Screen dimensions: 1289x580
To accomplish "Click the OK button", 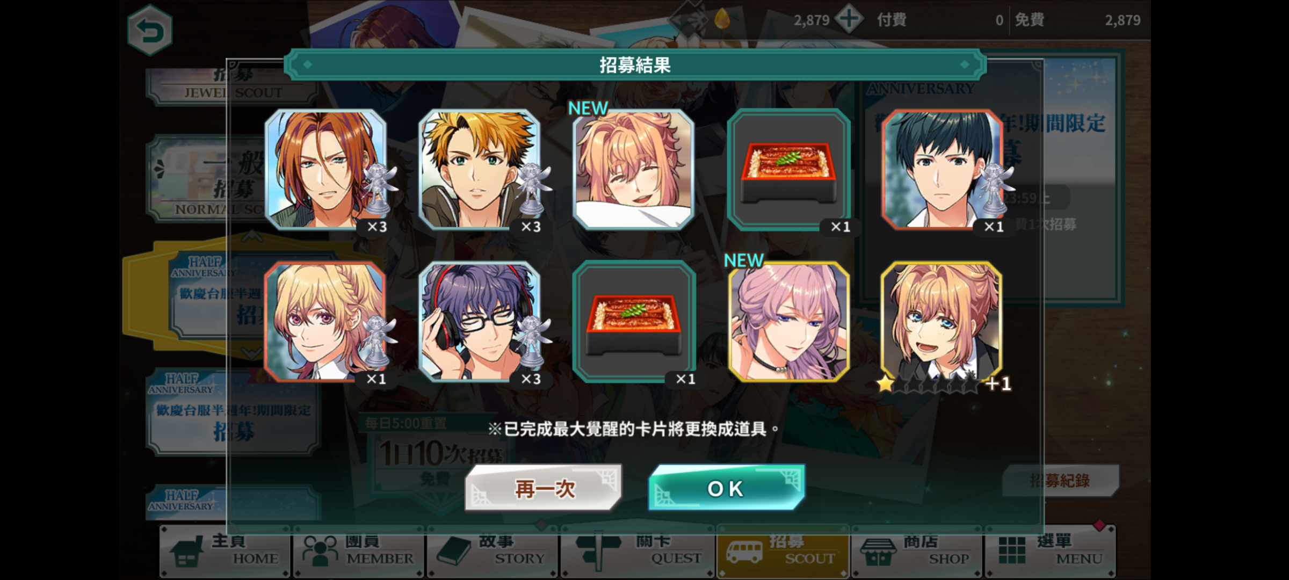I will click(726, 488).
